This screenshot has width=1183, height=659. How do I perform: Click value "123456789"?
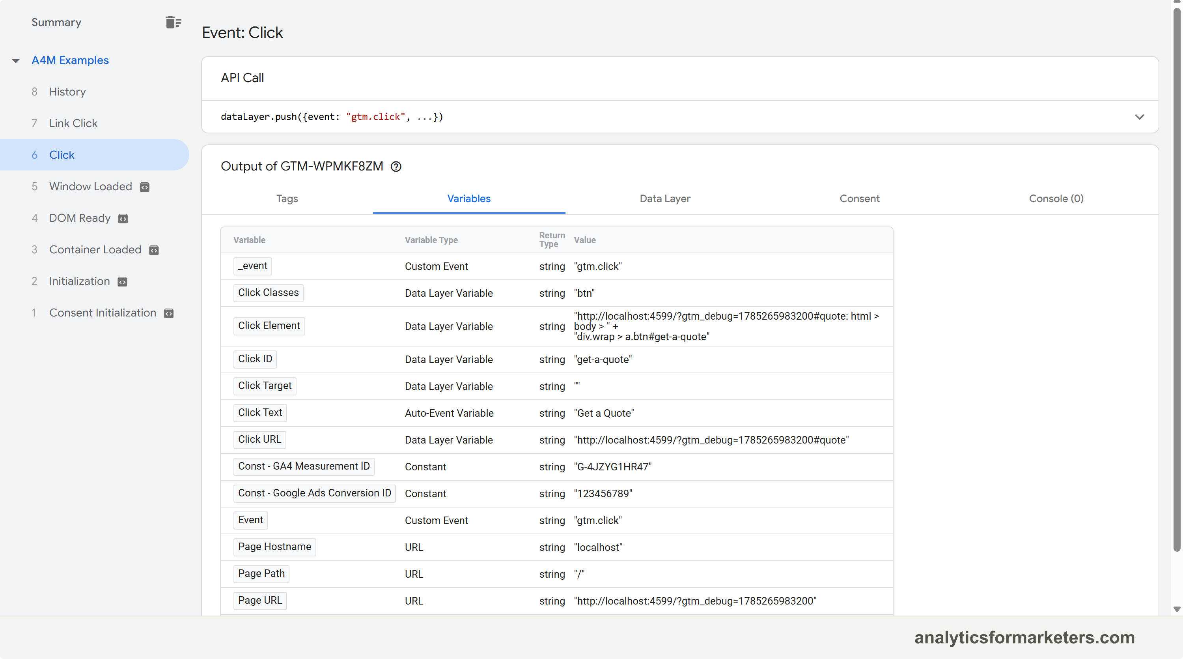coord(603,494)
